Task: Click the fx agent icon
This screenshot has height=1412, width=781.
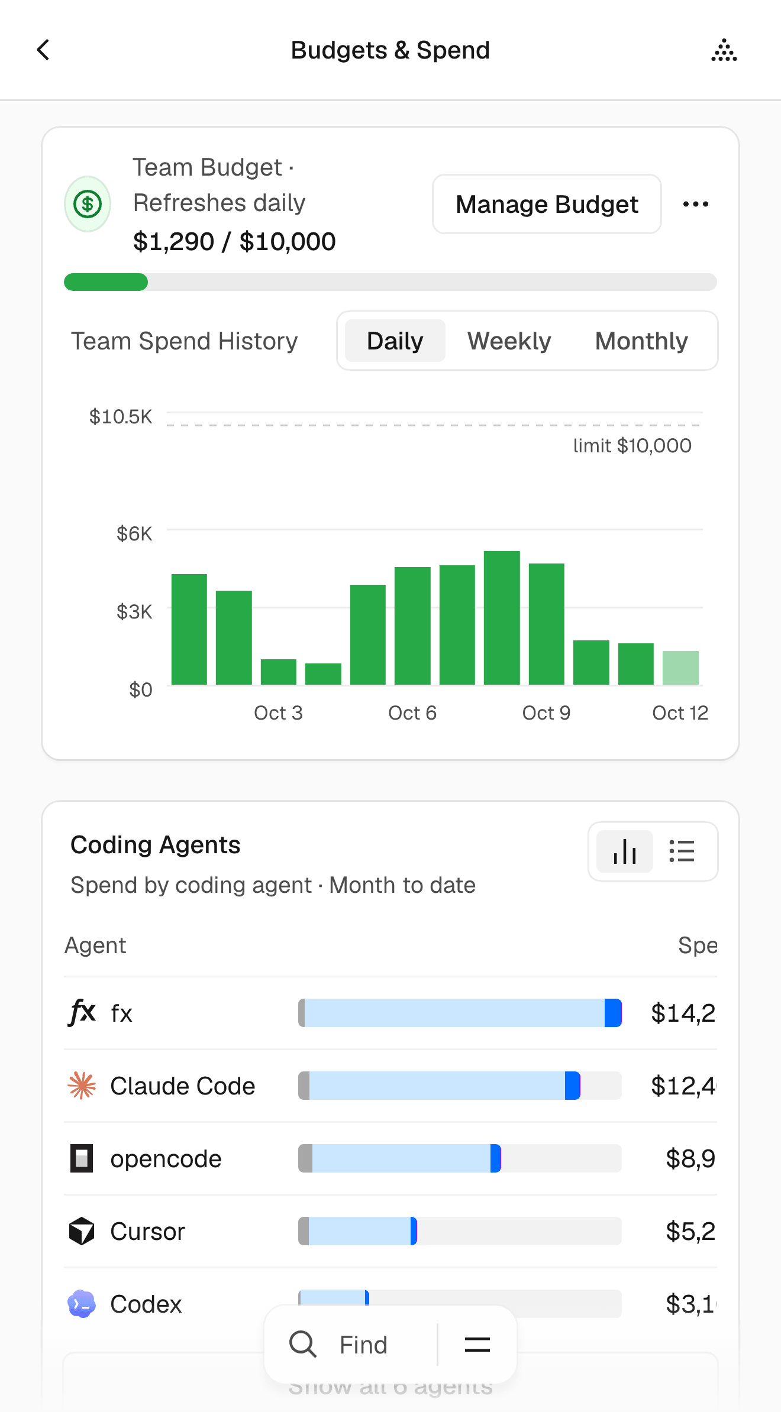Action: (x=82, y=1012)
